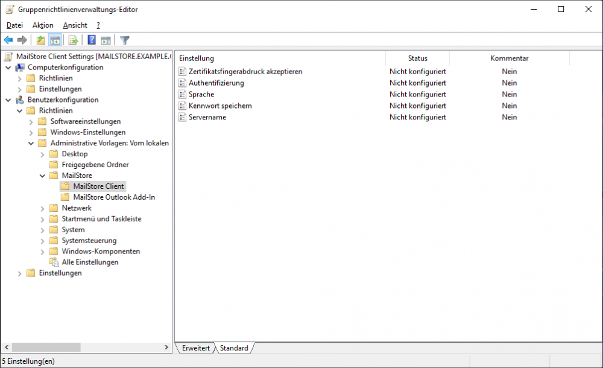
Task: Open the Filter icon on the toolbar
Action: pos(124,40)
